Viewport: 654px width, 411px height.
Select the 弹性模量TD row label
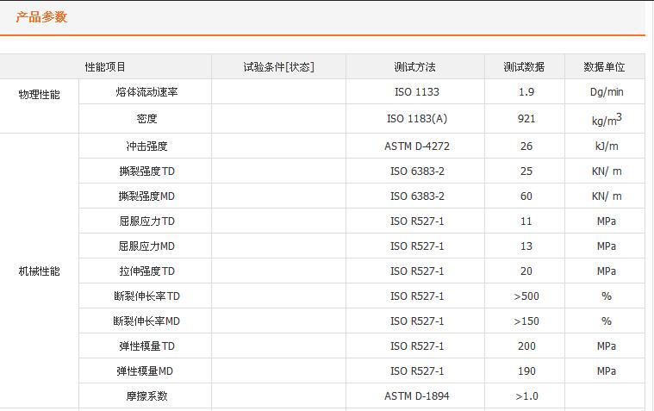click(x=146, y=346)
